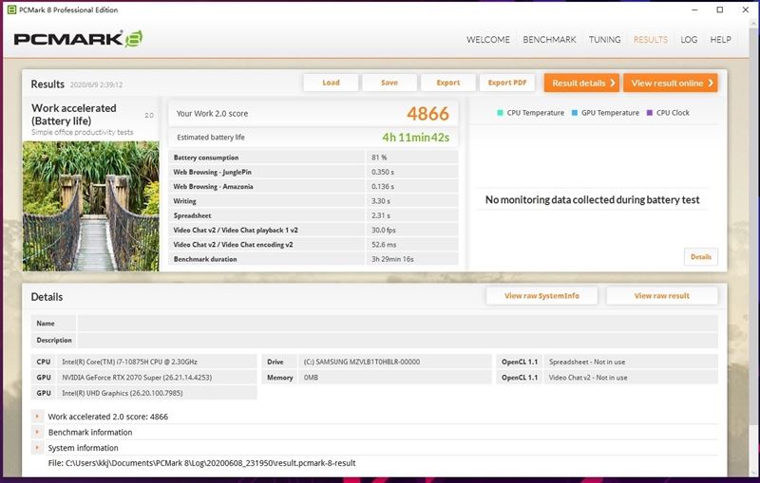Click the Export button

pos(447,83)
